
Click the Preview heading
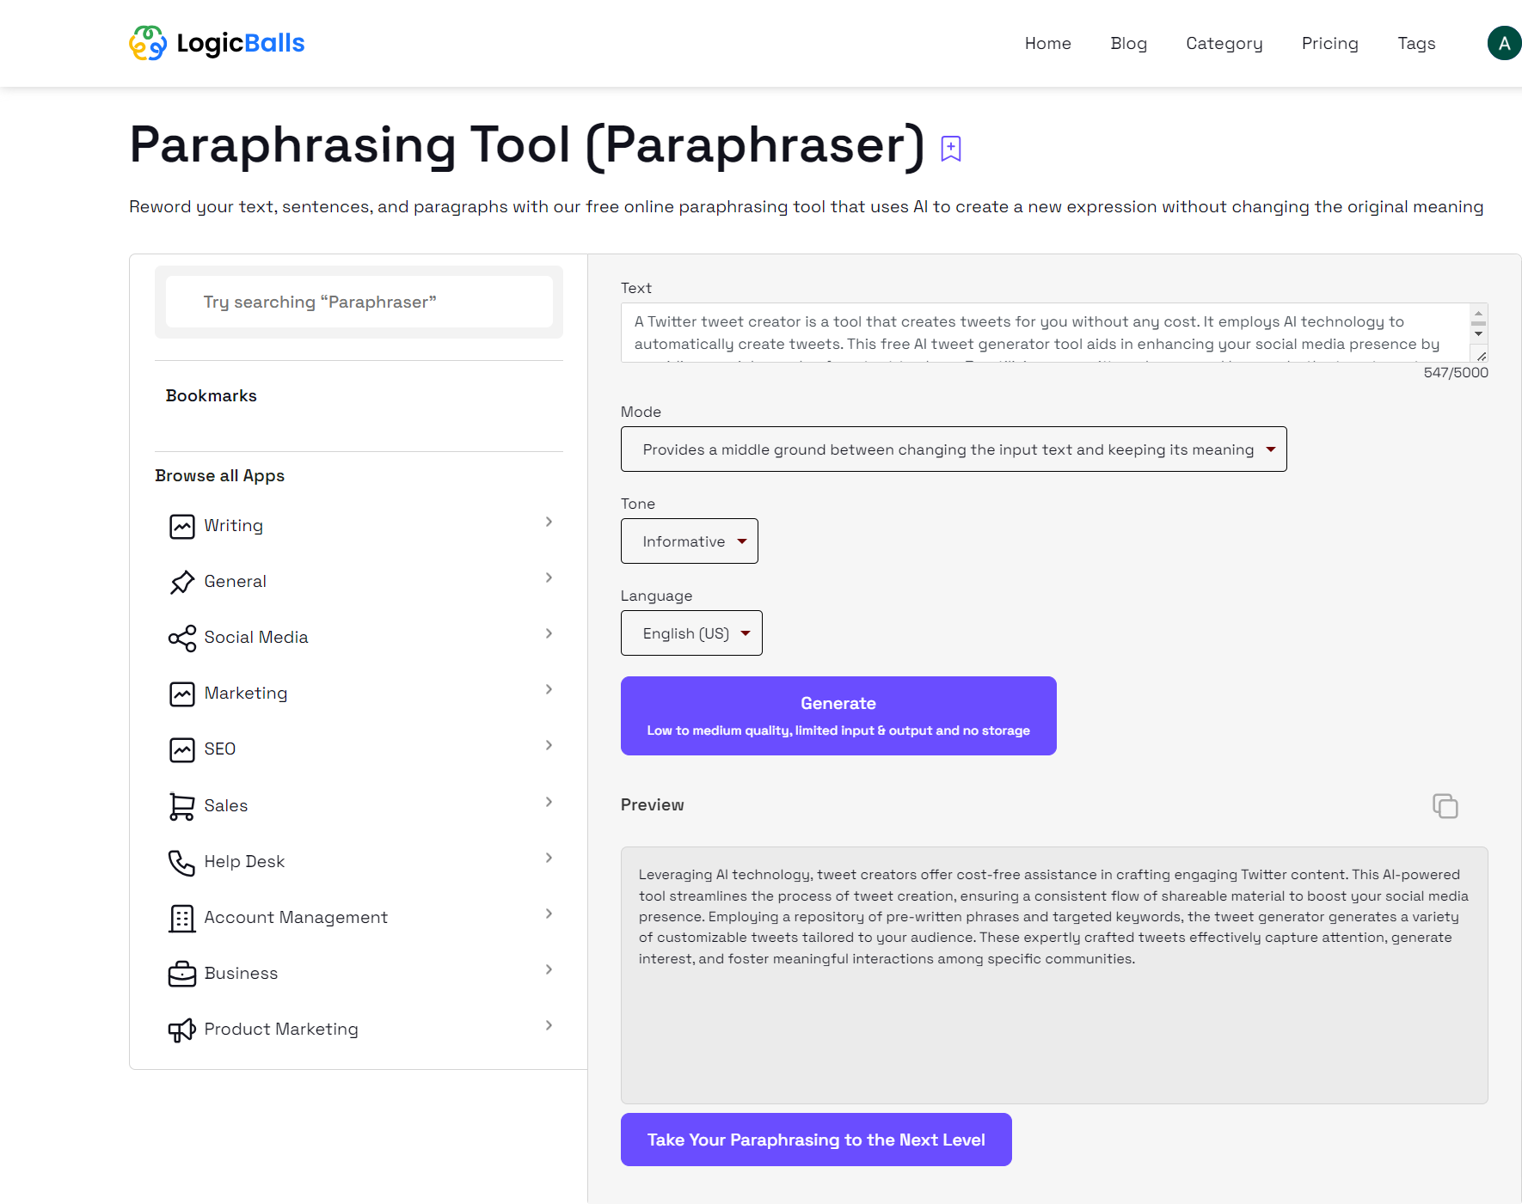click(x=652, y=805)
